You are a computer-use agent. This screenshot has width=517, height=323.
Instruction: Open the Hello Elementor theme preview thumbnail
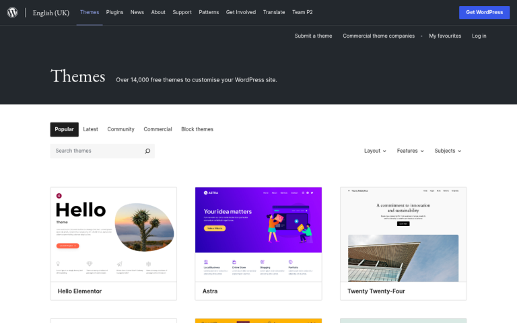[113, 234]
